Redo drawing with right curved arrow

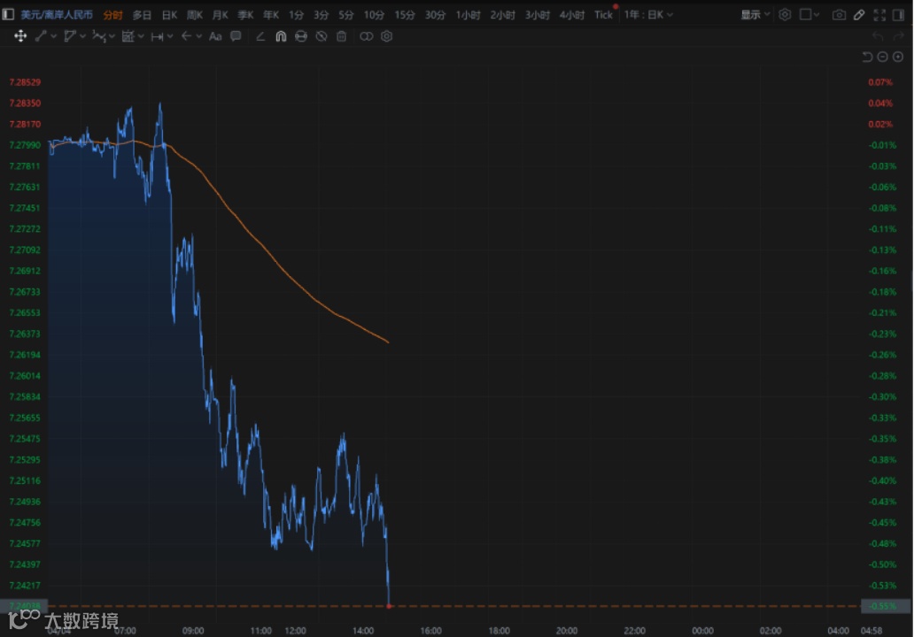[x=898, y=36]
